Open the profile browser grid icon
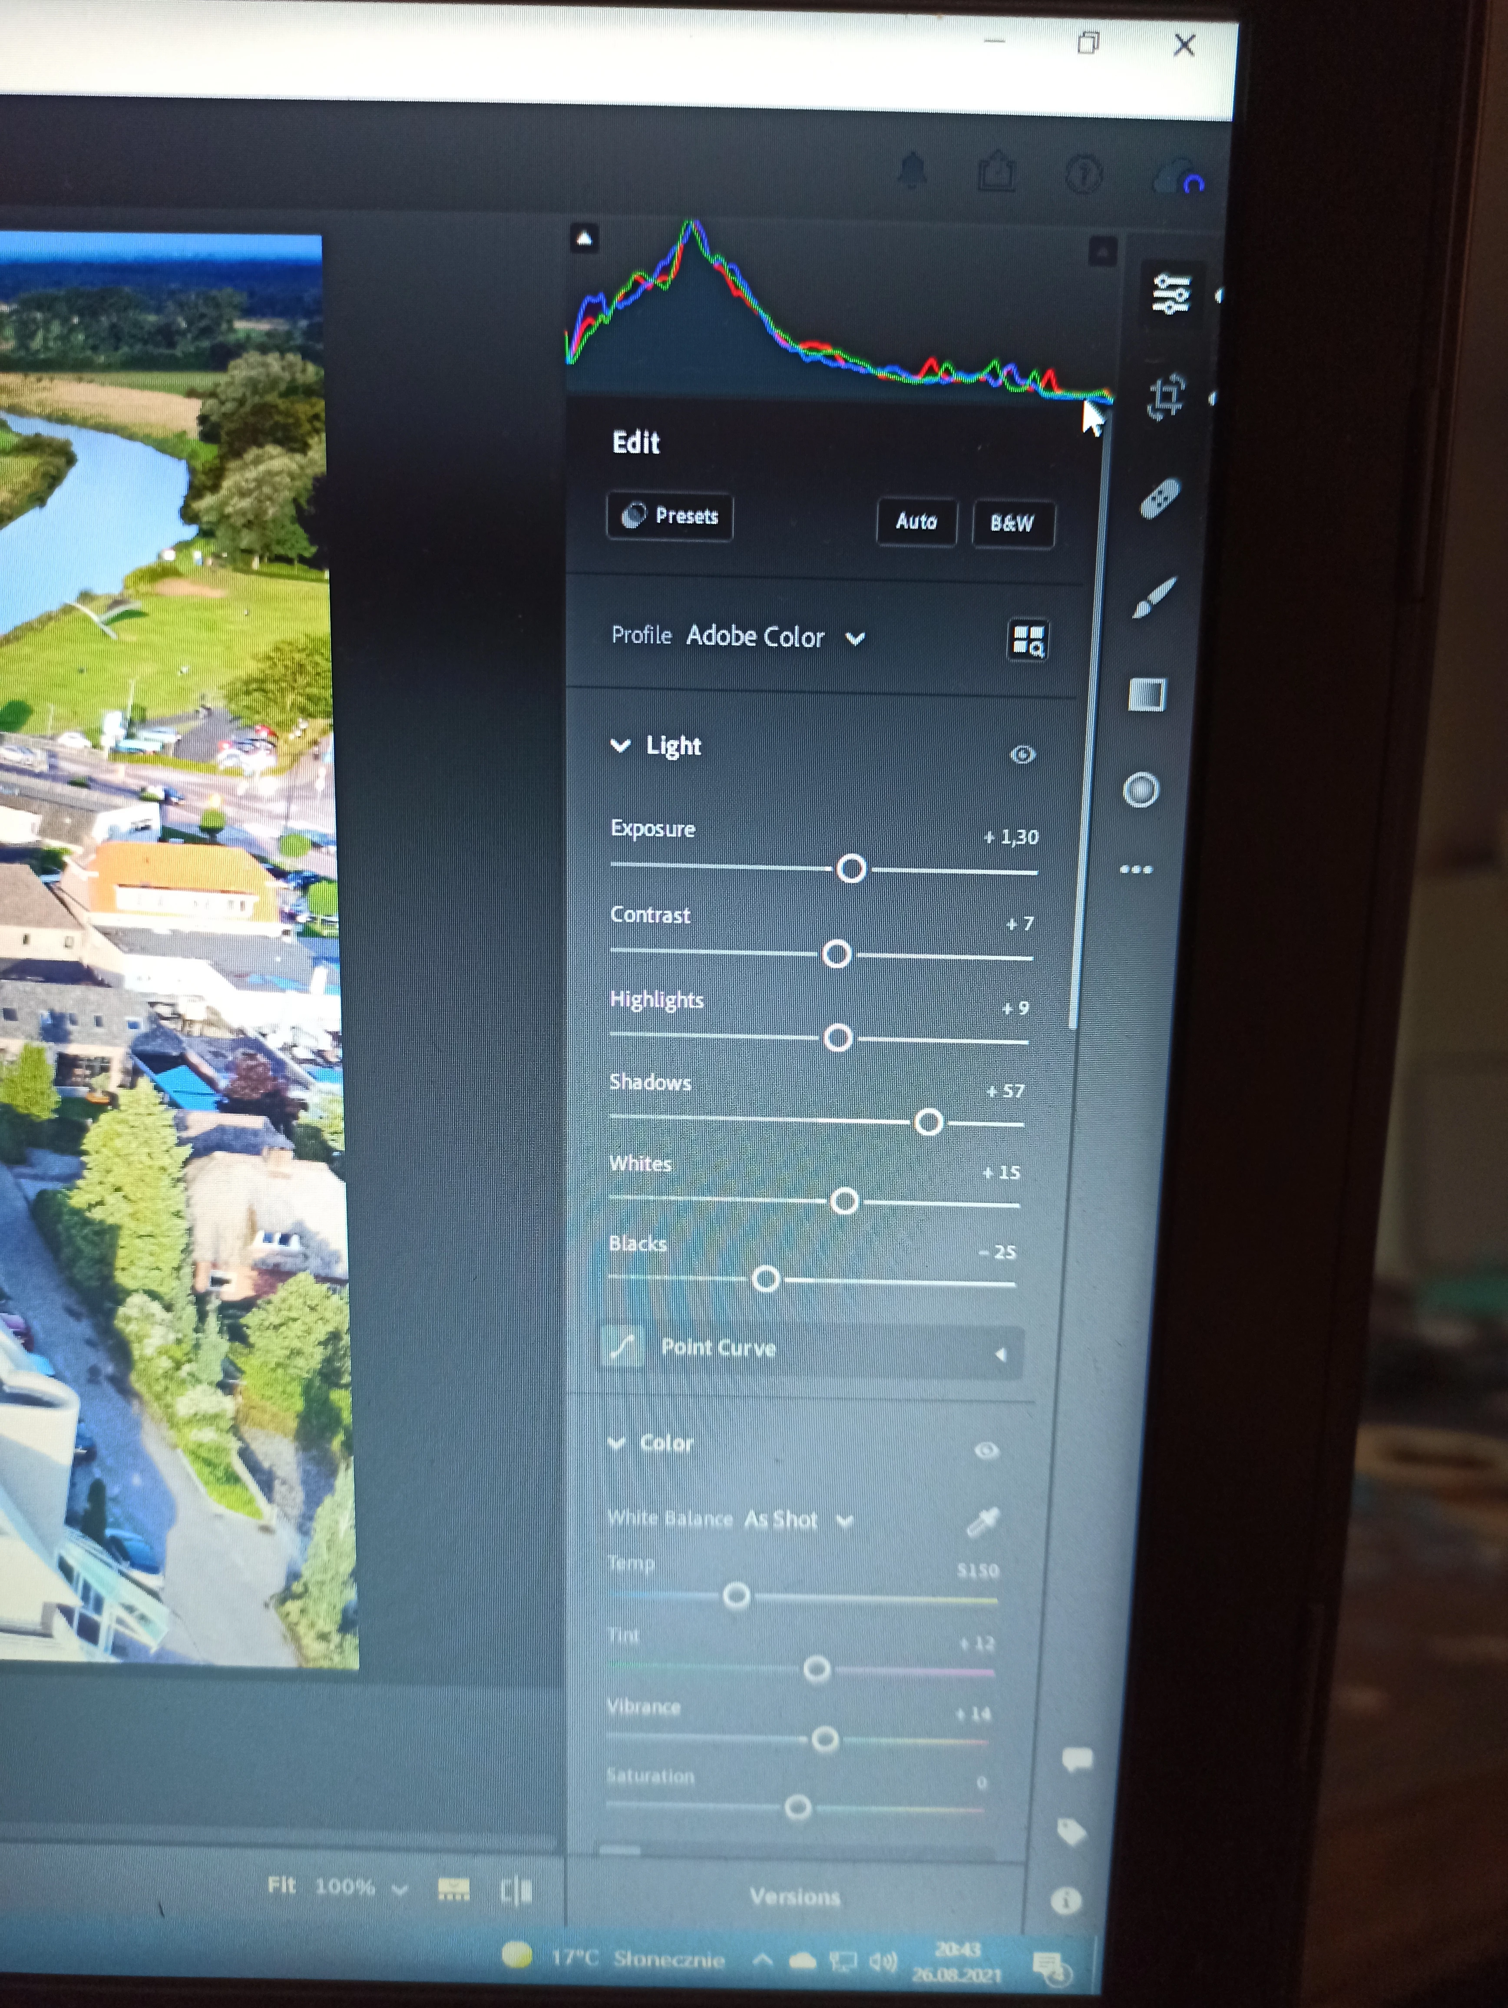 (x=1028, y=640)
